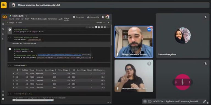
Task: Click the Compartilhar button
Action: (x=93, y=17)
